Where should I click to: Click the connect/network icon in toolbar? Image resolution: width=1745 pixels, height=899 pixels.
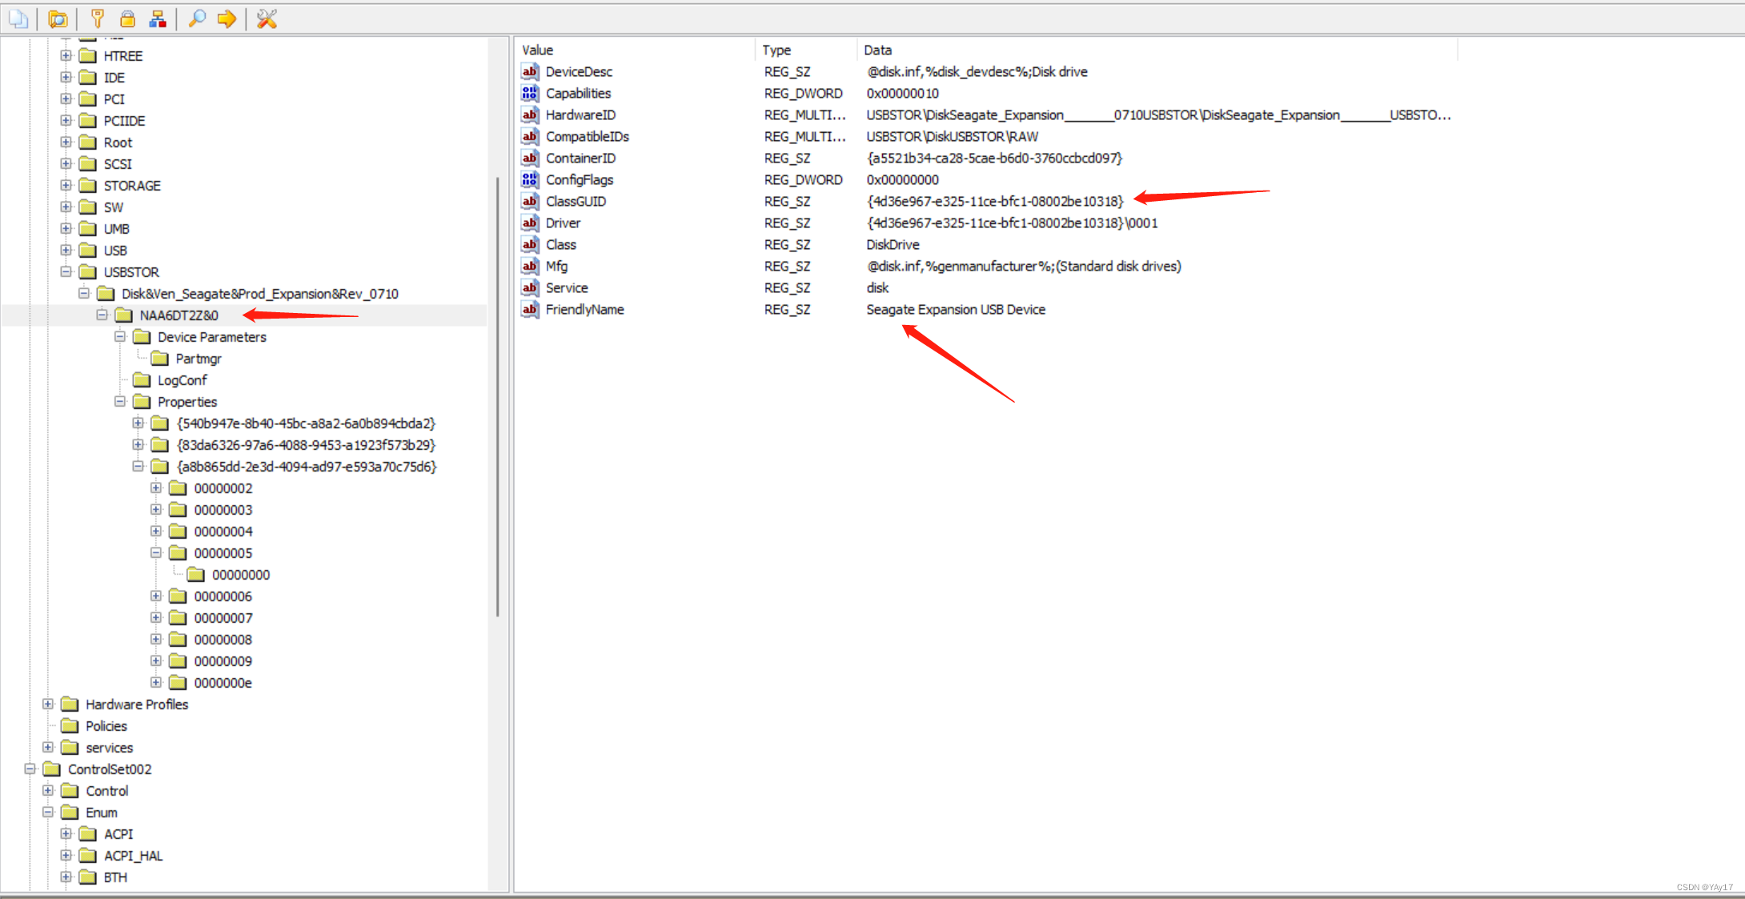pyautogui.click(x=161, y=16)
